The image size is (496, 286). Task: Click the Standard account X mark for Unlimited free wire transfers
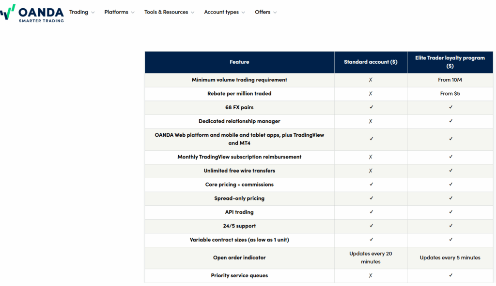371,171
